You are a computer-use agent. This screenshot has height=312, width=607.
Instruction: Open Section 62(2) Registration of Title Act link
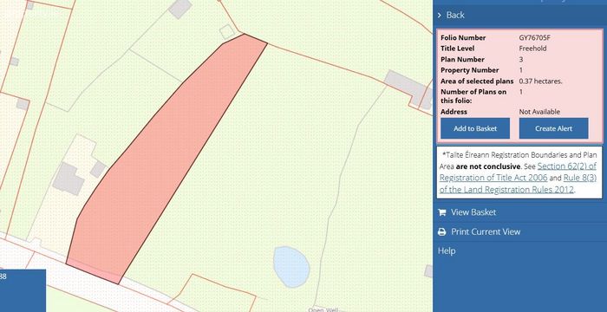coord(518,172)
